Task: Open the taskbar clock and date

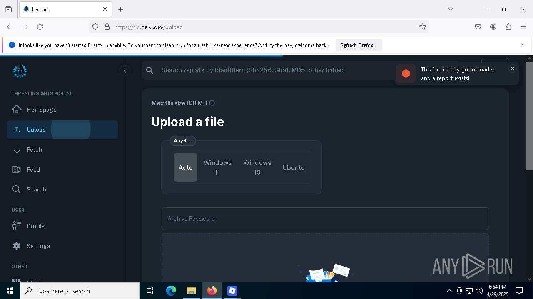Action: click(497, 291)
